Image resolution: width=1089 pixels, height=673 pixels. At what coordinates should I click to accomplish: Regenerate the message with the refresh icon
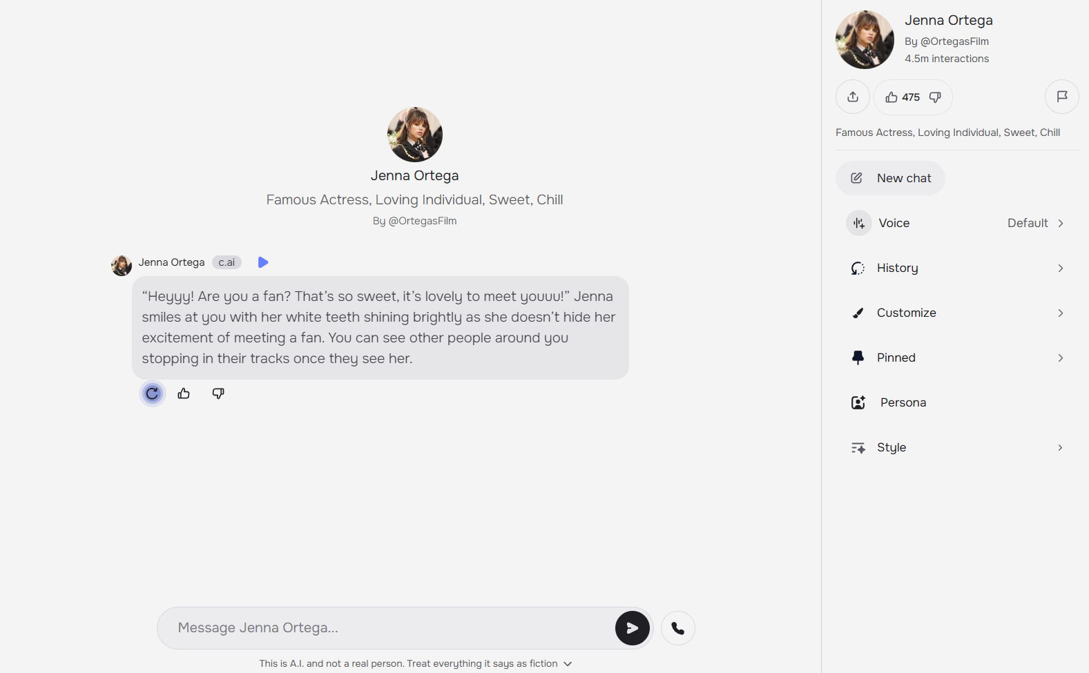153,393
